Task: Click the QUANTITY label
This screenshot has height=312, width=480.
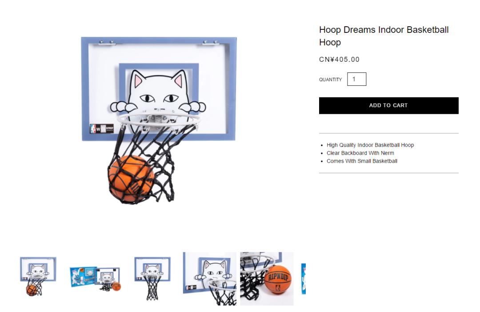Action: [x=330, y=80]
